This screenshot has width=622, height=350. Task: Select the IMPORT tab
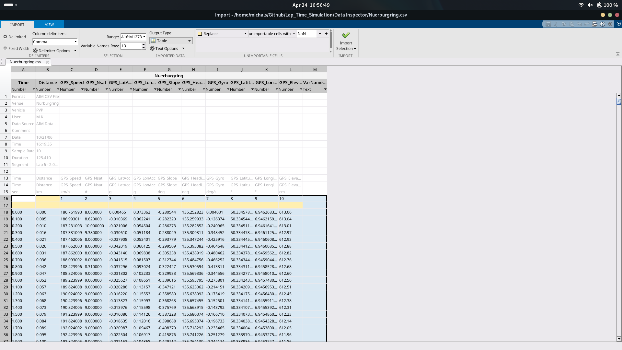(x=17, y=25)
